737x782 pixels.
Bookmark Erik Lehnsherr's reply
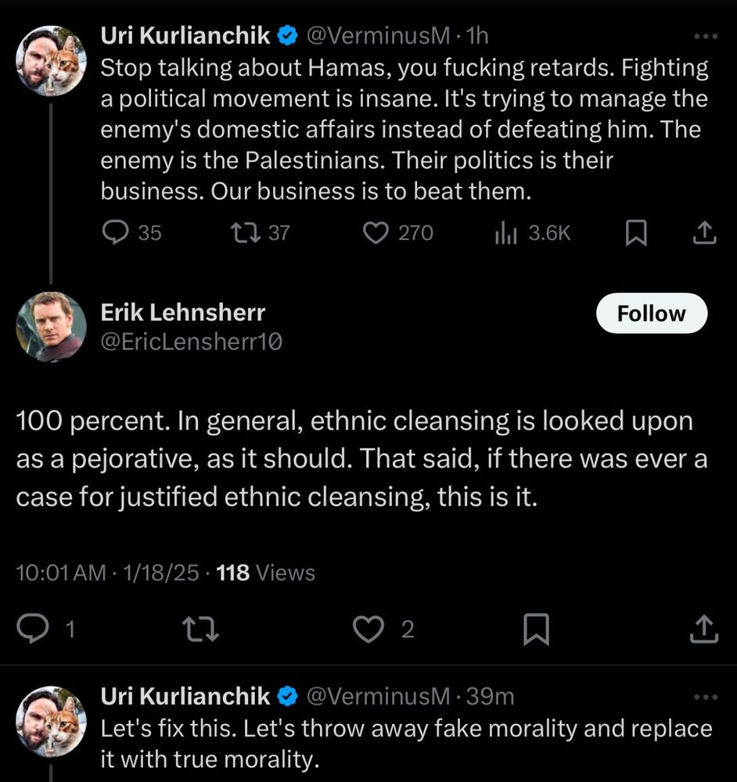tap(536, 628)
